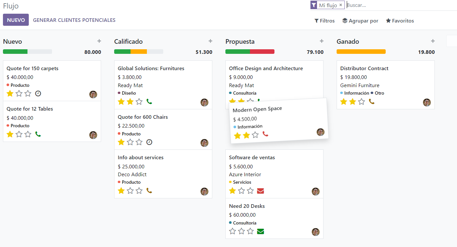Click the Diseño tag on Global Solutions card
The image size is (457, 247).
click(x=127, y=93)
